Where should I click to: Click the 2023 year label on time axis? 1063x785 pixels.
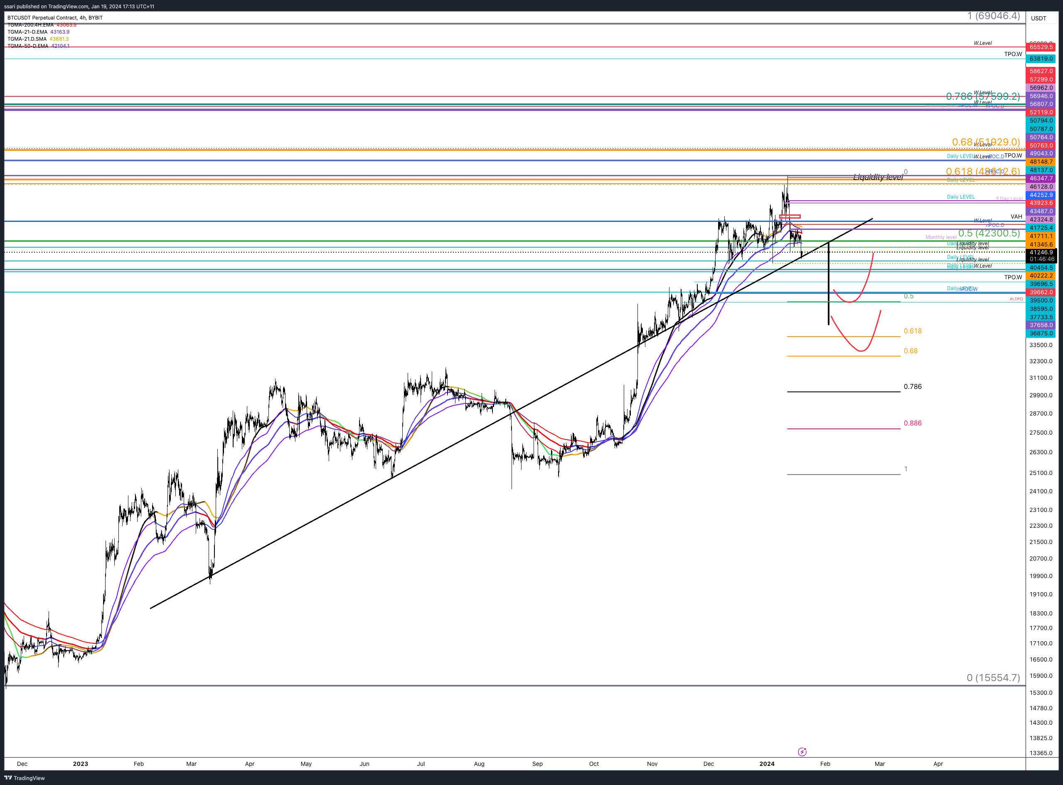click(x=80, y=764)
